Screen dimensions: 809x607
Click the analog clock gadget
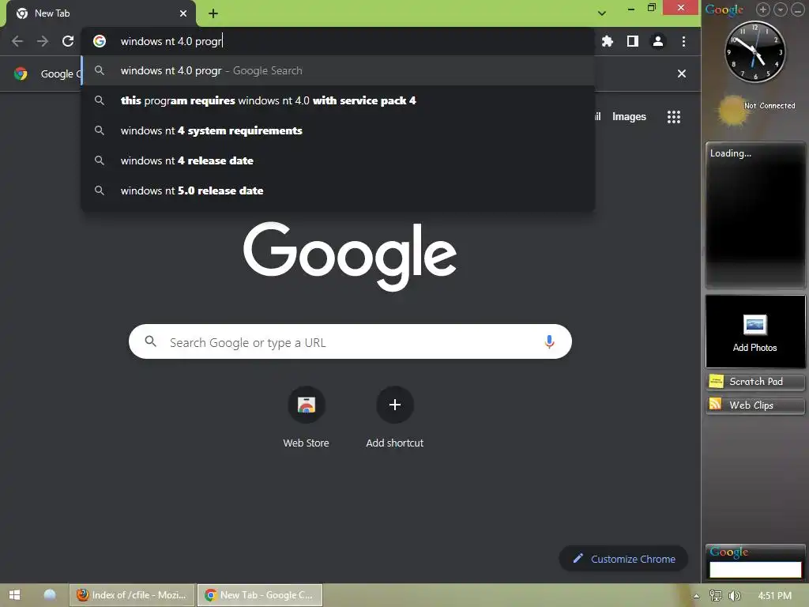pos(754,51)
